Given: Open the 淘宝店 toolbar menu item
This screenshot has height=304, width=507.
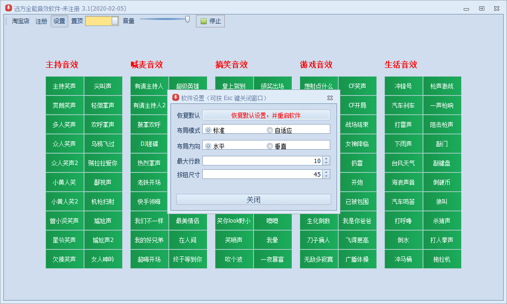Looking at the screenshot, I should [21, 21].
